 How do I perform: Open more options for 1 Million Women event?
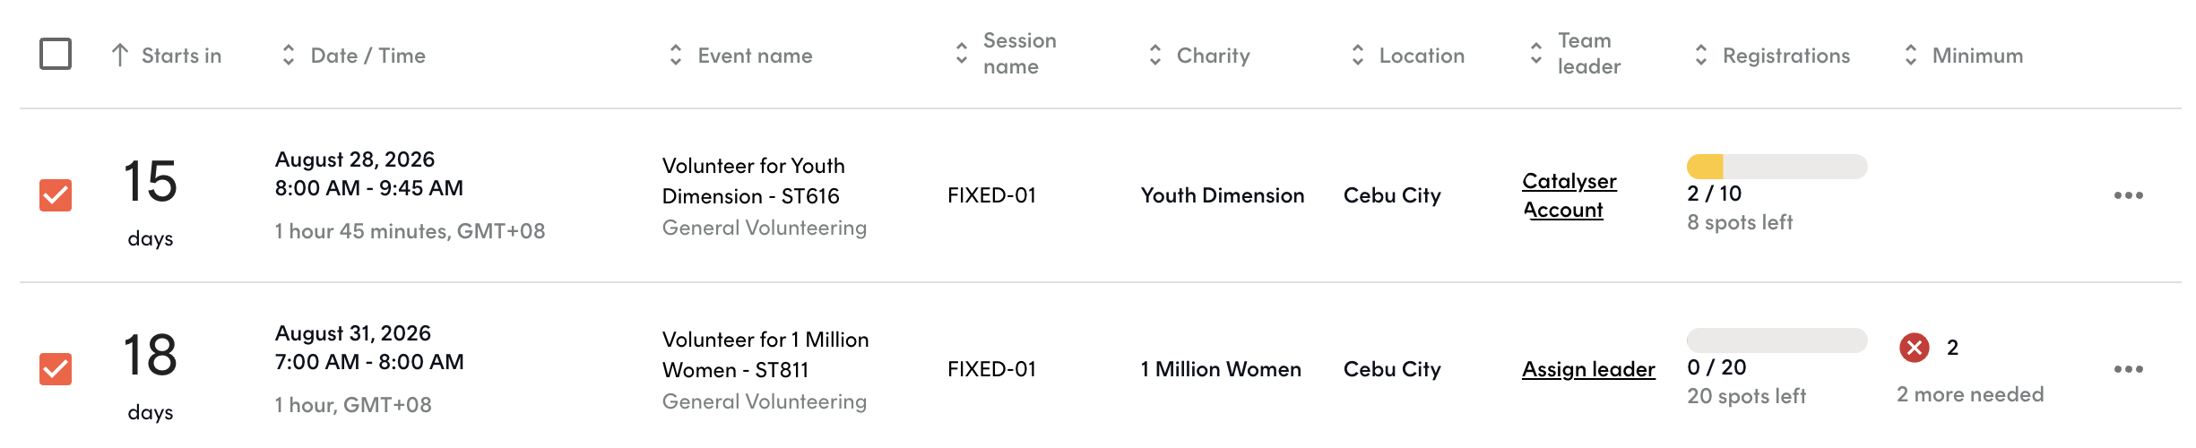[2128, 369]
